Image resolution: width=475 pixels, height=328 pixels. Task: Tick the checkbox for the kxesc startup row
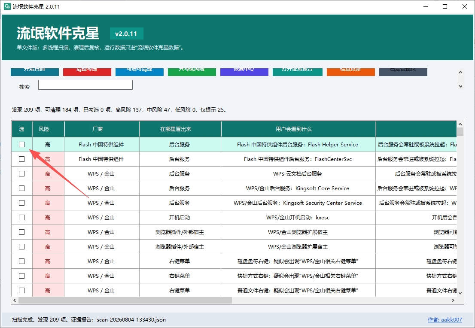[x=22, y=218]
